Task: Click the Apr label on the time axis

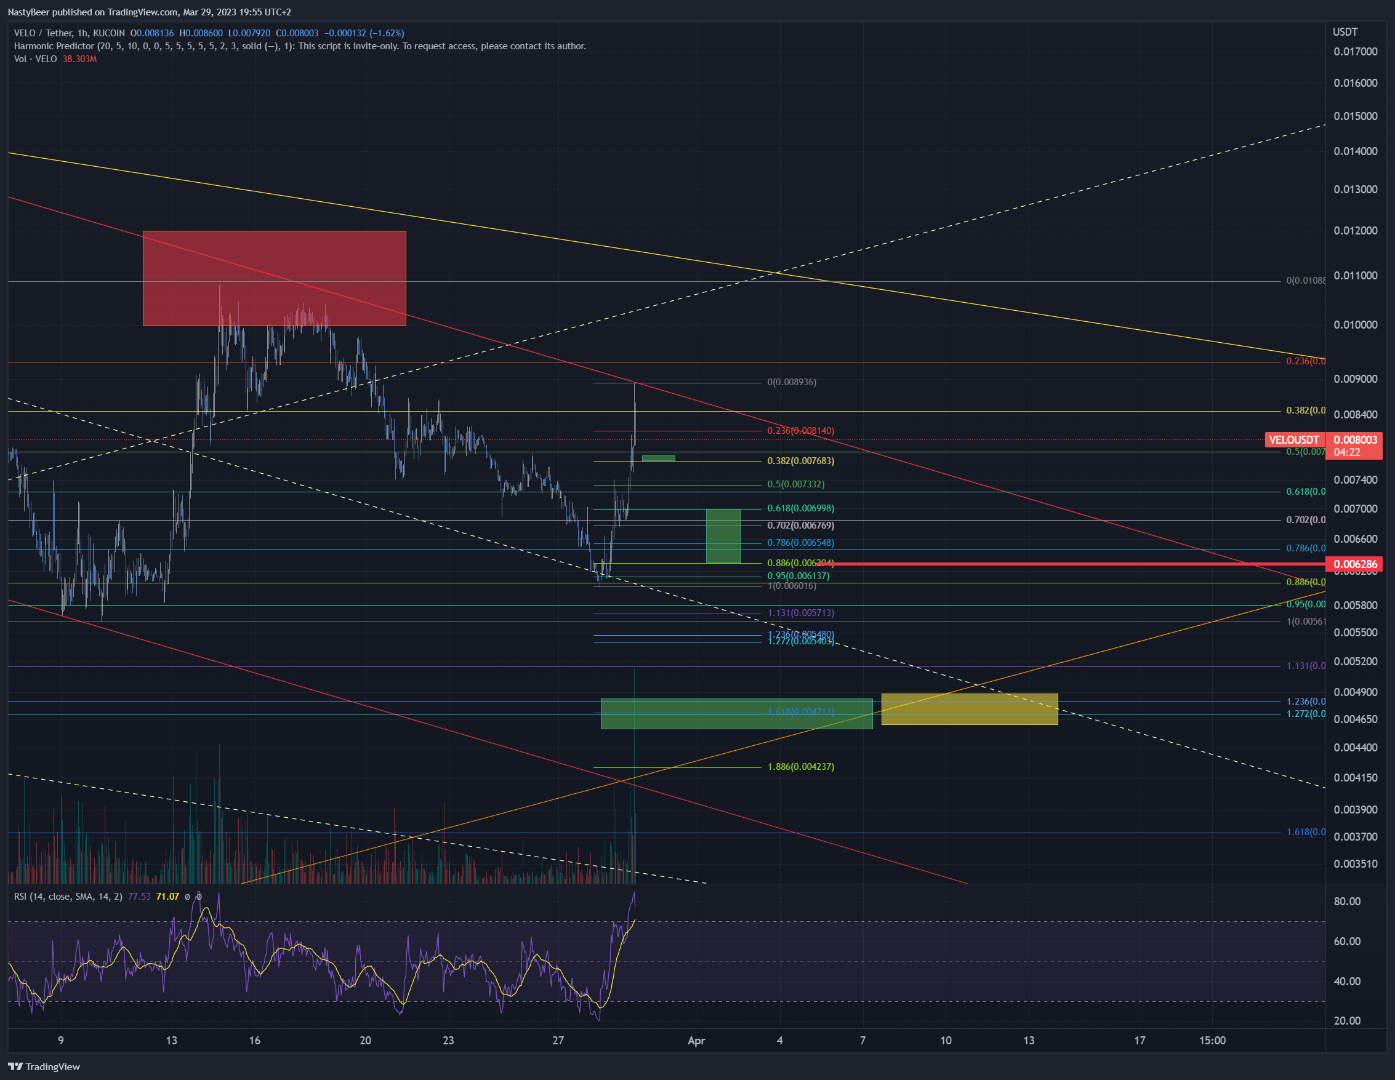Action: [696, 1041]
